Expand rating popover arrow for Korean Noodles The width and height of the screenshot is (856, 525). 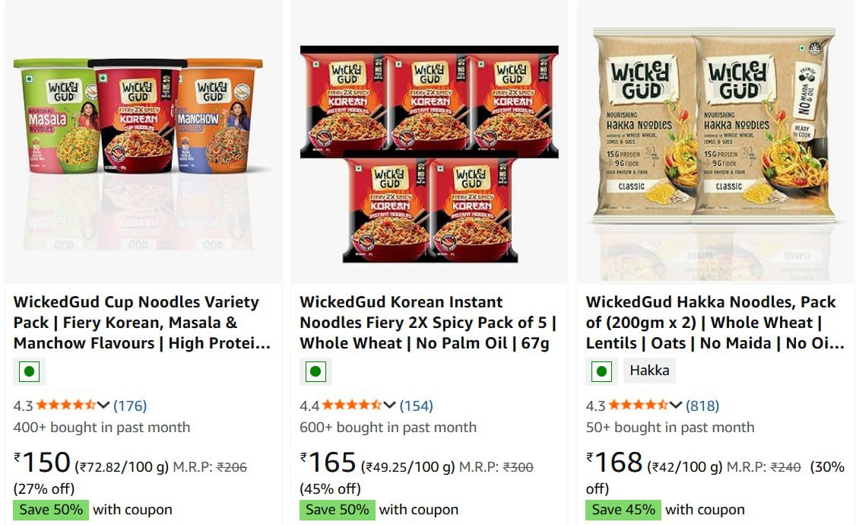tap(389, 406)
